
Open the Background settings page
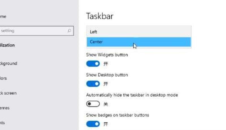pyautogui.click(x=8, y=63)
